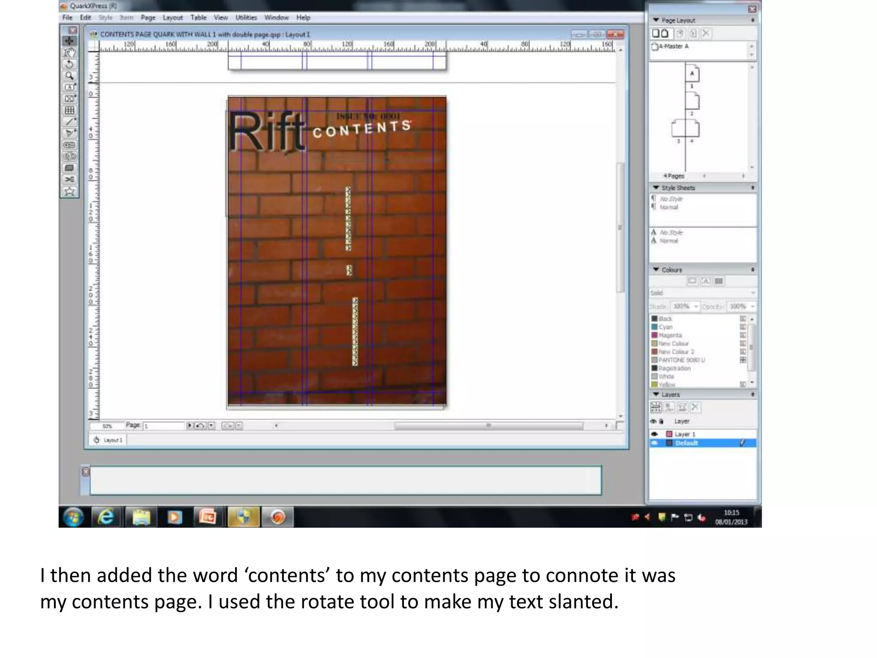This screenshot has width=877, height=658.
Task: Click the Windows Start button
Action: [73, 517]
